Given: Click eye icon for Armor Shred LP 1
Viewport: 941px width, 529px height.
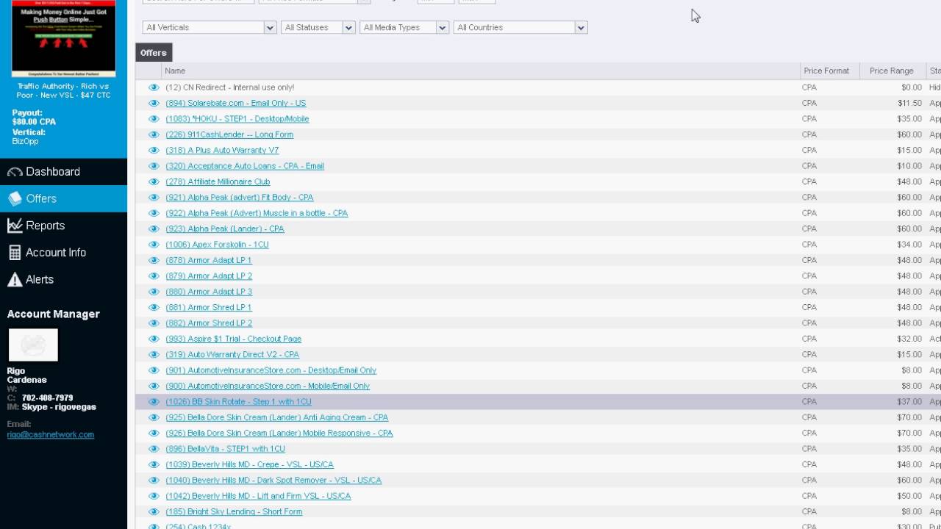Looking at the screenshot, I should (x=154, y=308).
